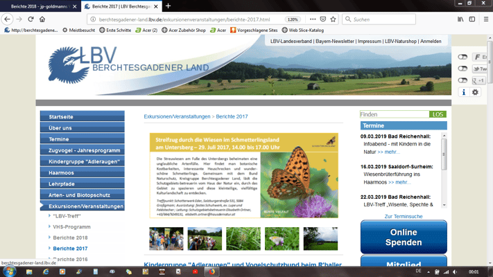Open Startseite in the side menu

[x=83, y=116]
